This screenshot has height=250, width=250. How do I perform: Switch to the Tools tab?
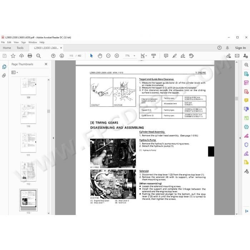pyautogui.click(x=20, y=48)
